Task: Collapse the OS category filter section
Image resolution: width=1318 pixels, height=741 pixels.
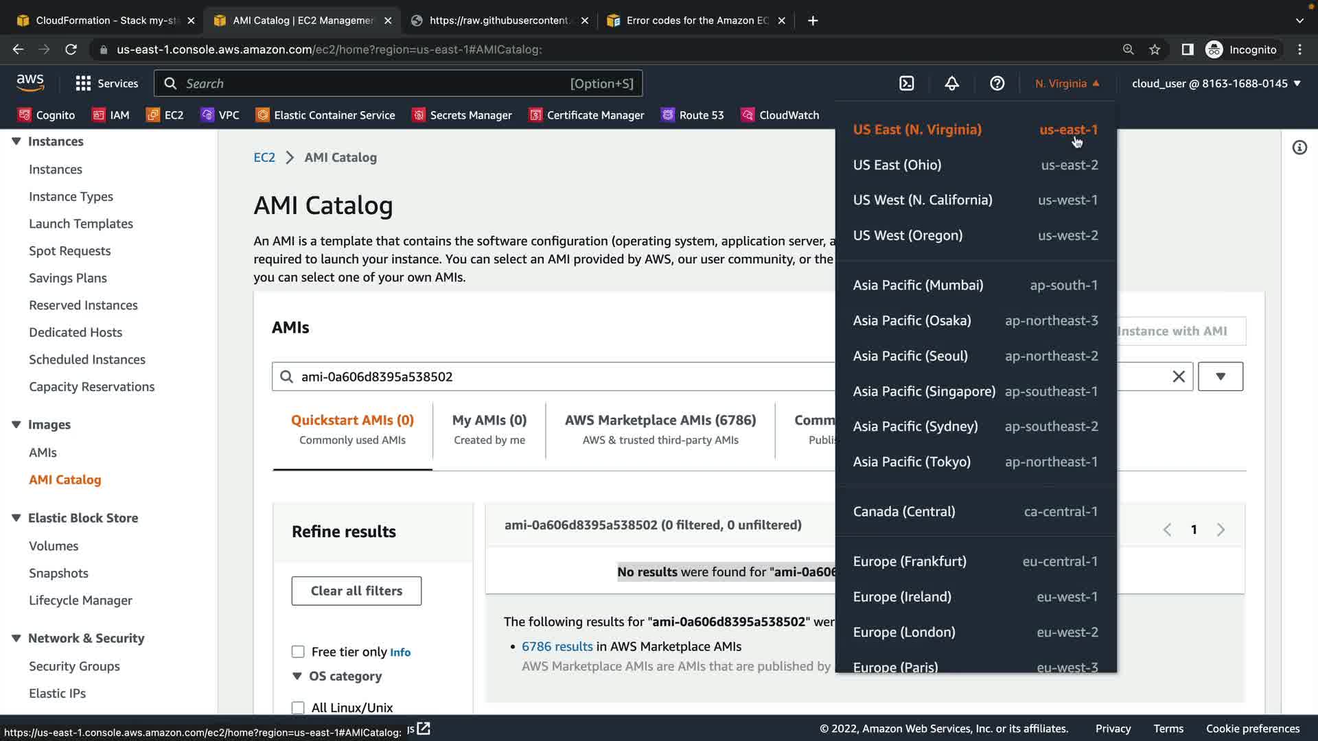Action: (297, 676)
